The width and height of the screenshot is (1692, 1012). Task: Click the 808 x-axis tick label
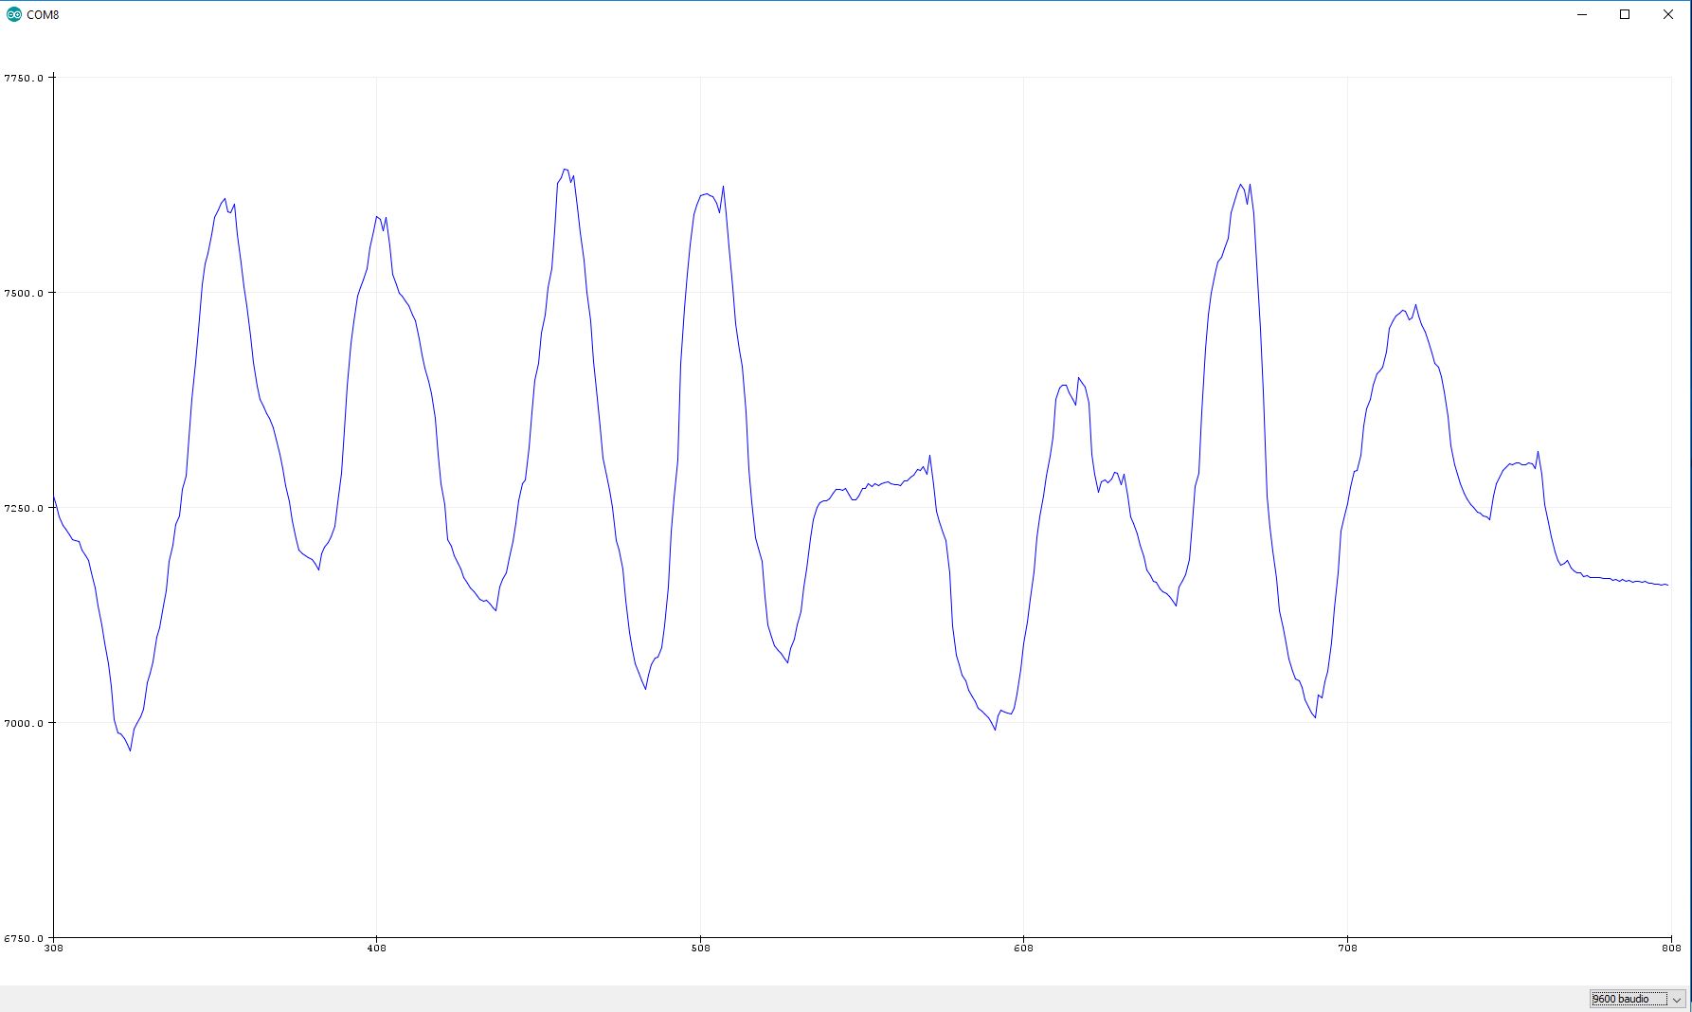pos(1670,948)
